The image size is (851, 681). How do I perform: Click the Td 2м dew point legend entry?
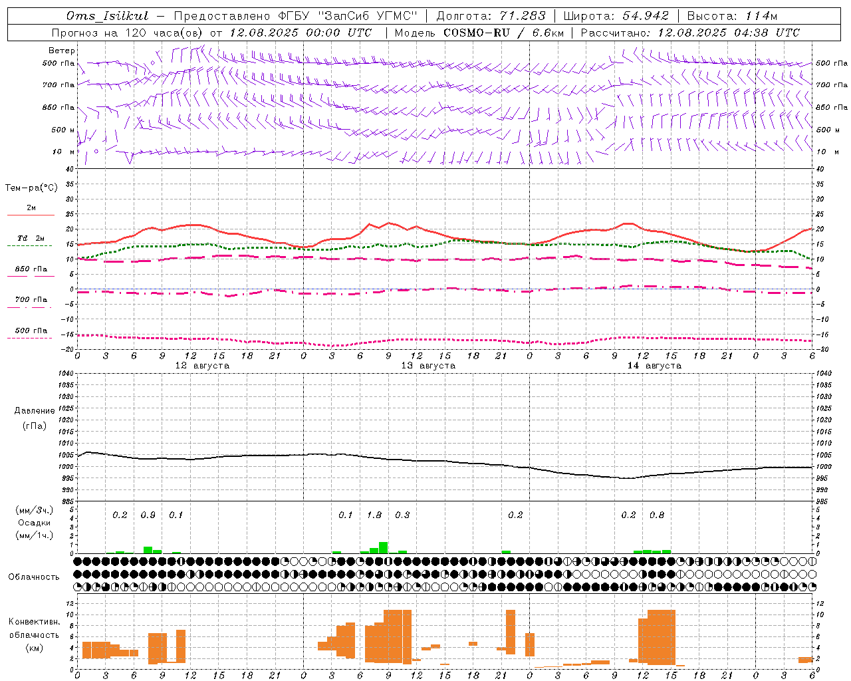[x=31, y=238]
